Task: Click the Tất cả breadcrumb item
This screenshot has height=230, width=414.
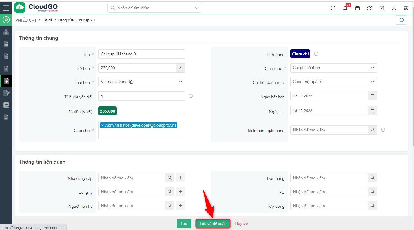Action: 47,20
